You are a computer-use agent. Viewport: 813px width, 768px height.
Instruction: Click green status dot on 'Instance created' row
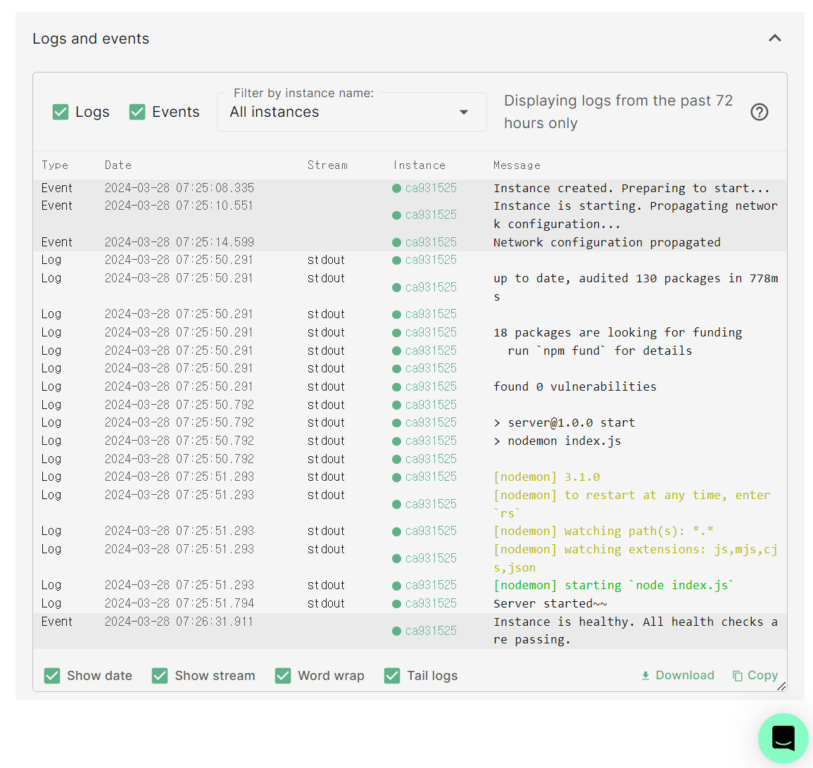(397, 189)
